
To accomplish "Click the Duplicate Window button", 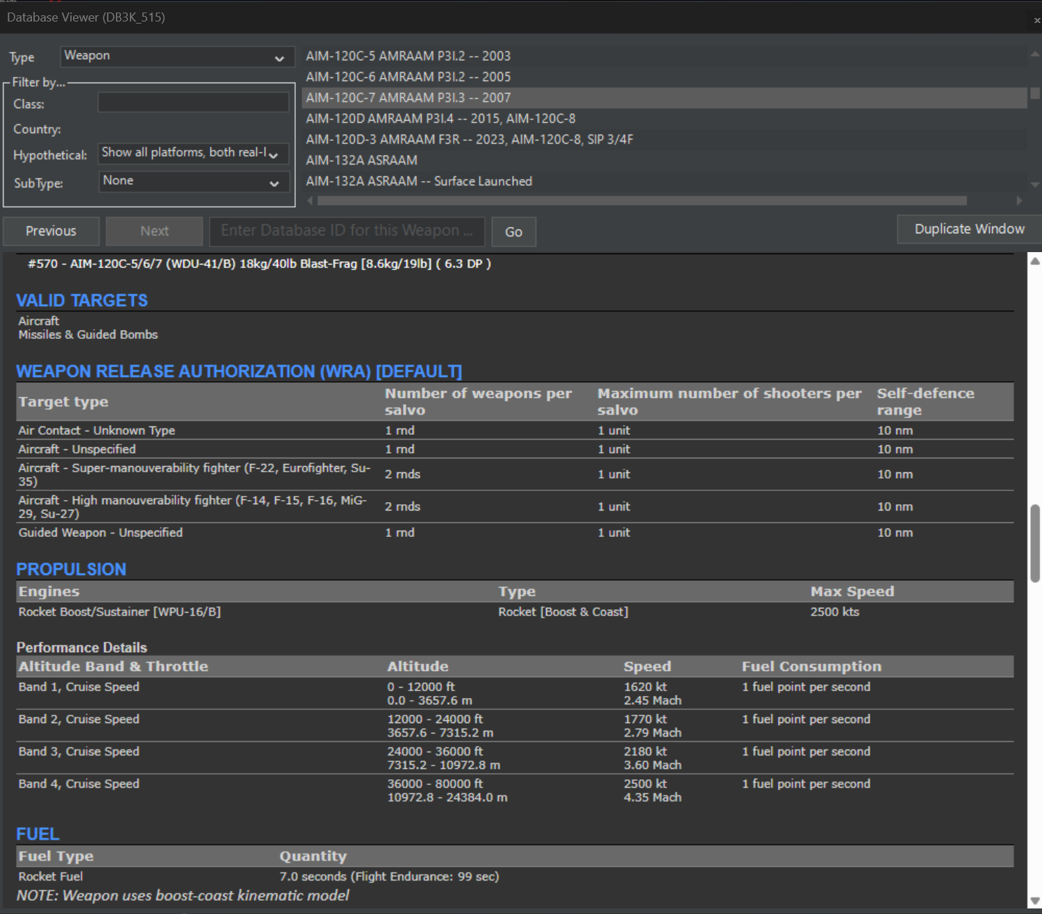I will [968, 228].
